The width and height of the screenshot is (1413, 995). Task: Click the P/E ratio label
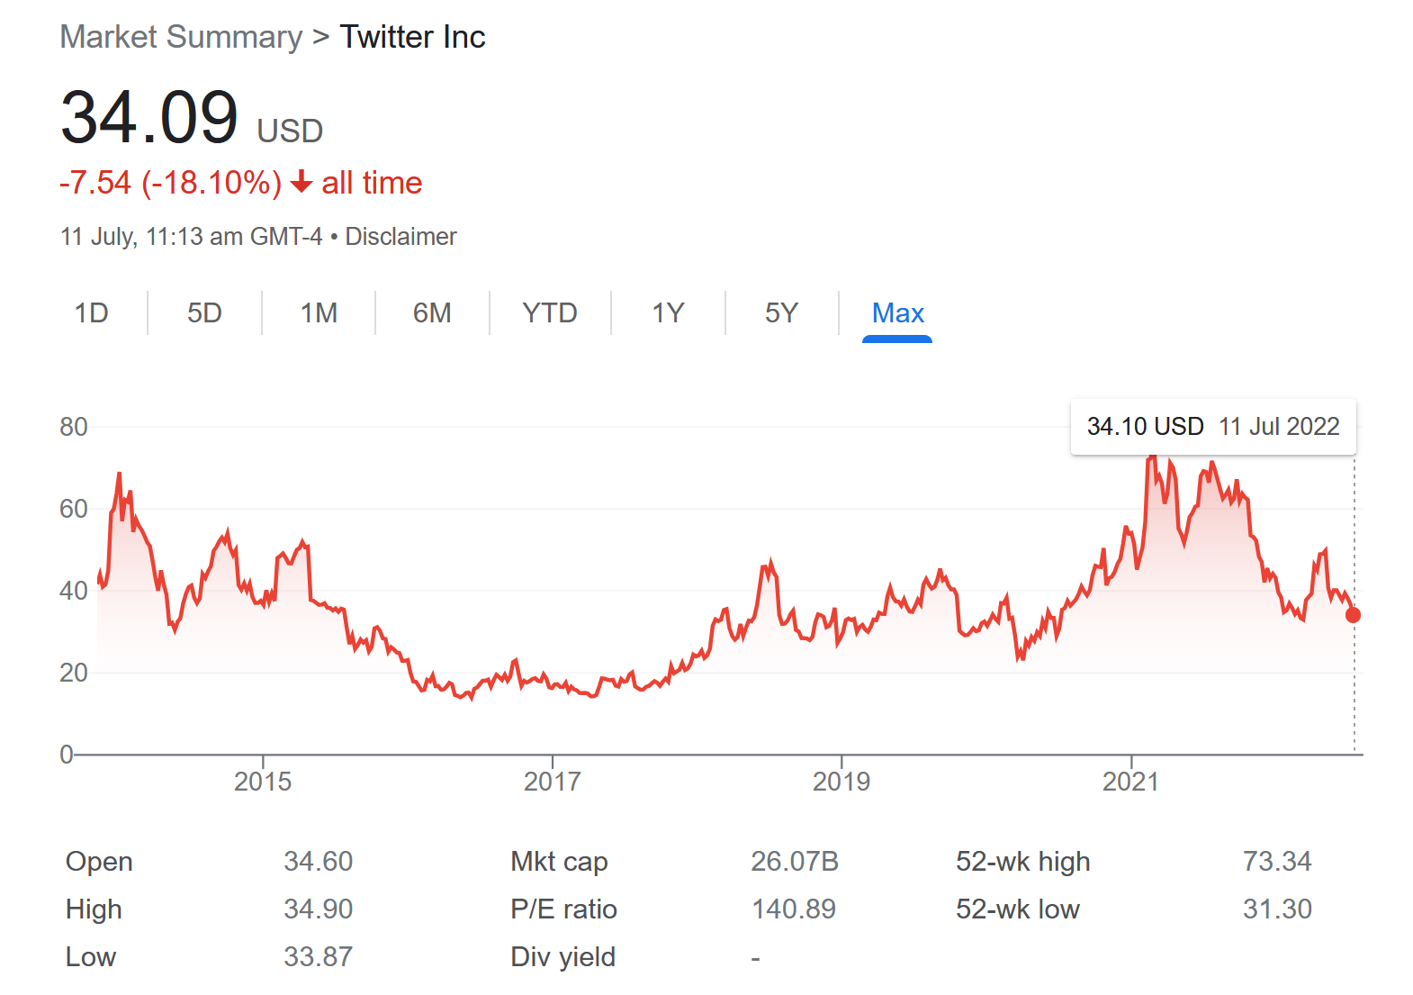[563, 909]
